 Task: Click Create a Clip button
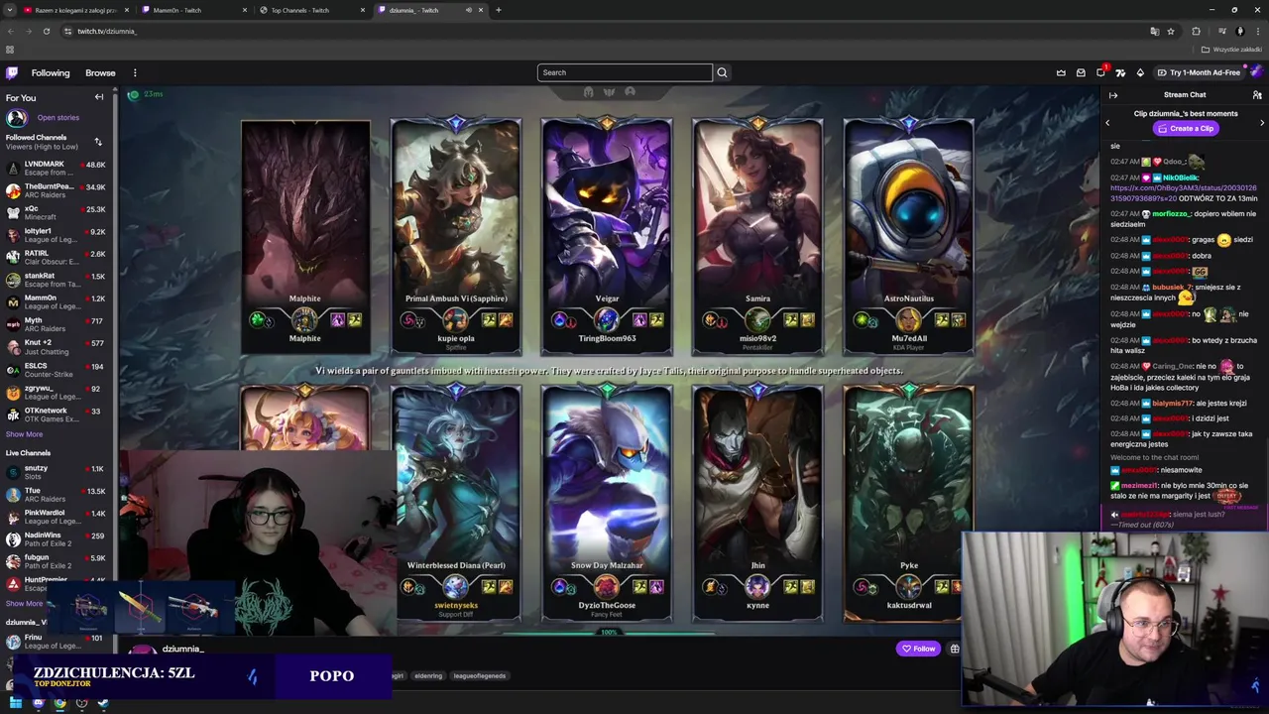click(1185, 128)
